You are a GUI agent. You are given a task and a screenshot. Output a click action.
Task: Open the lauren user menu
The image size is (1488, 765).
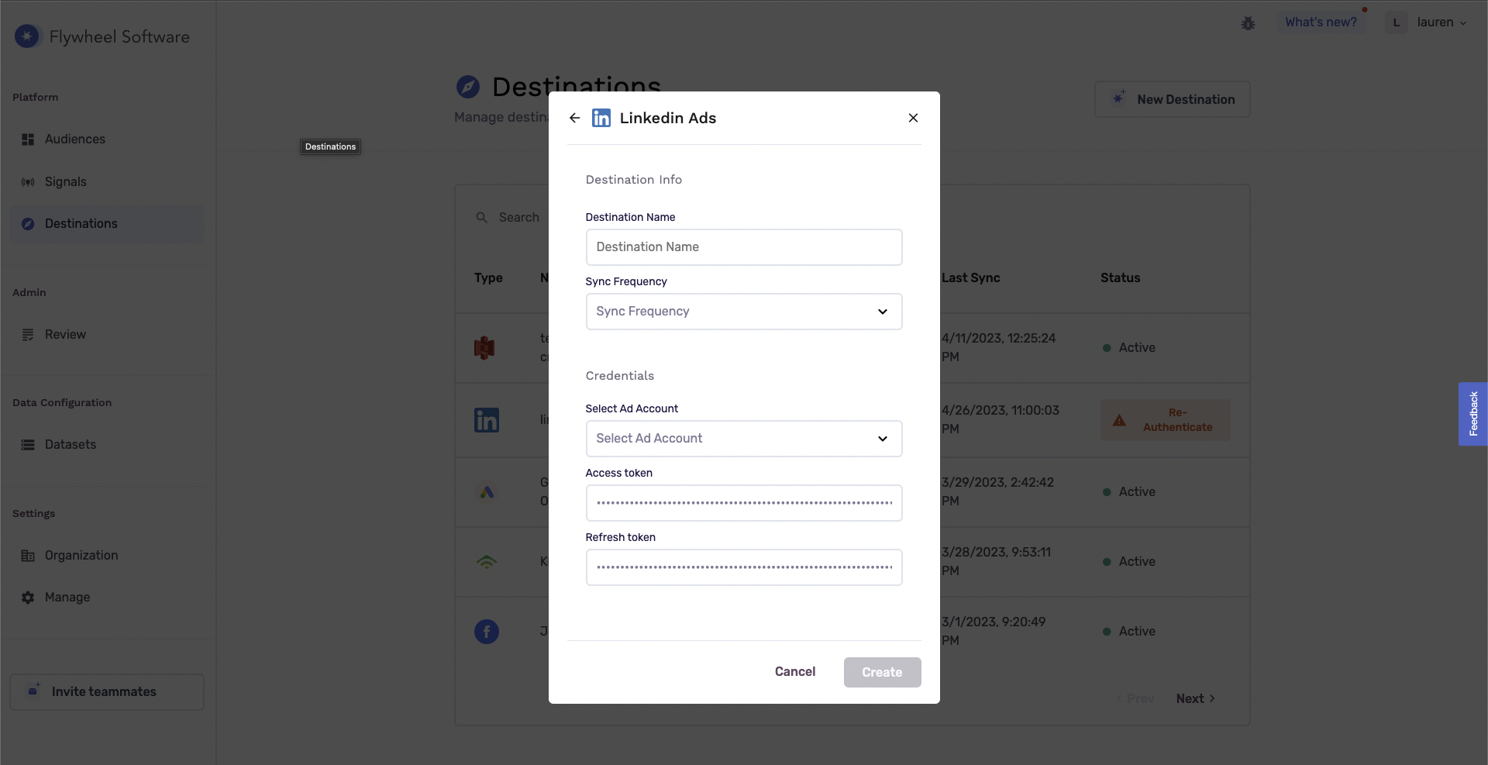1441,22
